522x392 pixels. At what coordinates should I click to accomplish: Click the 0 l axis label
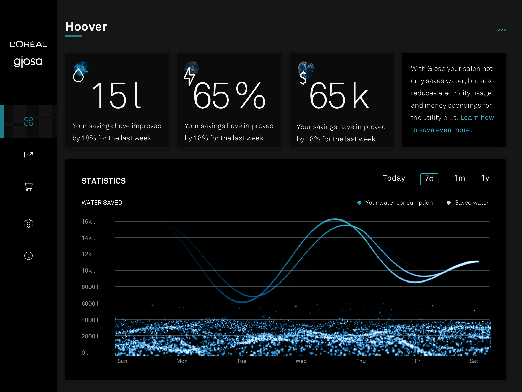85,353
